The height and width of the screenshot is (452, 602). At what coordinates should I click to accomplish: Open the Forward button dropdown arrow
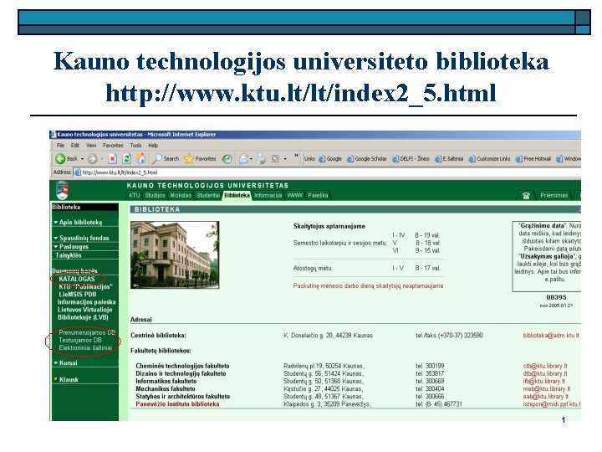(x=102, y=159)
